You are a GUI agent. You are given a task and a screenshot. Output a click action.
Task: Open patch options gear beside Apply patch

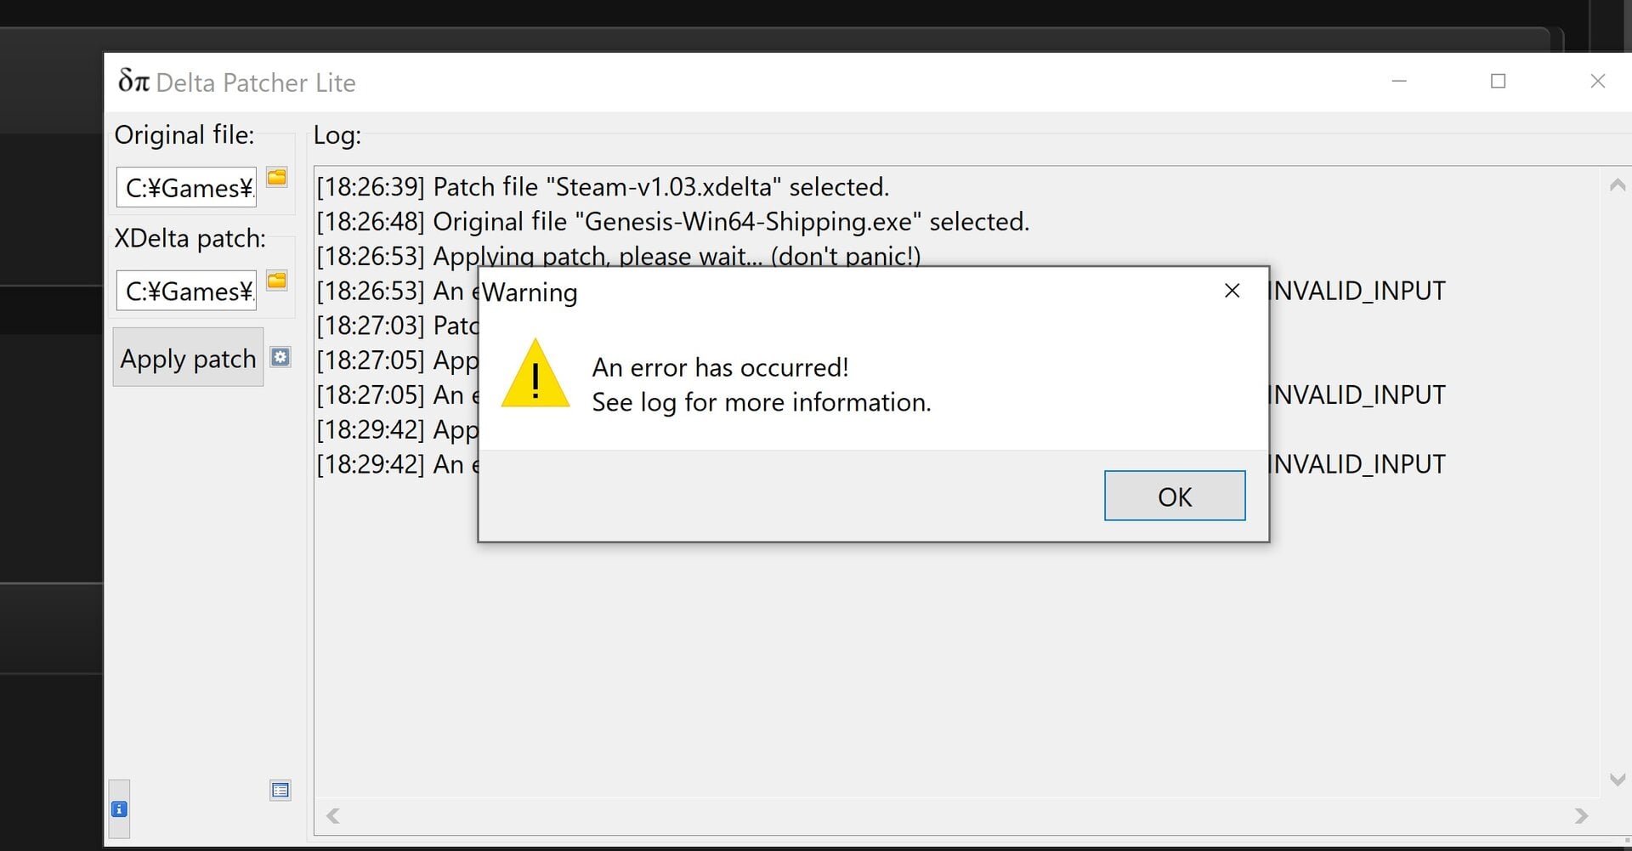pos(280,357)
